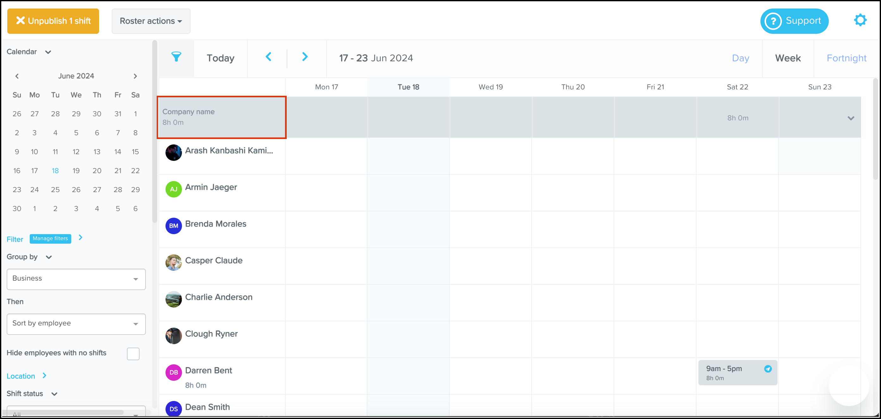Click Unpublish 1 shift button
The image size is (881, 419).
[53, 21]
